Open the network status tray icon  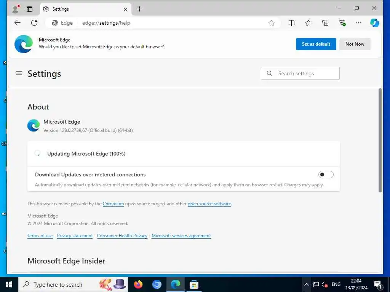(316, 284)
